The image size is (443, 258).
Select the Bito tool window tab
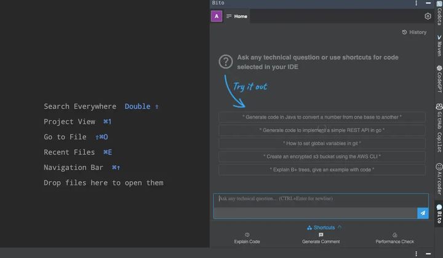coord(439,214)
